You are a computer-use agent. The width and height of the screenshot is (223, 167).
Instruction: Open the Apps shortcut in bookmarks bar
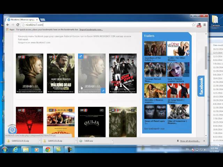coord(10,30)
